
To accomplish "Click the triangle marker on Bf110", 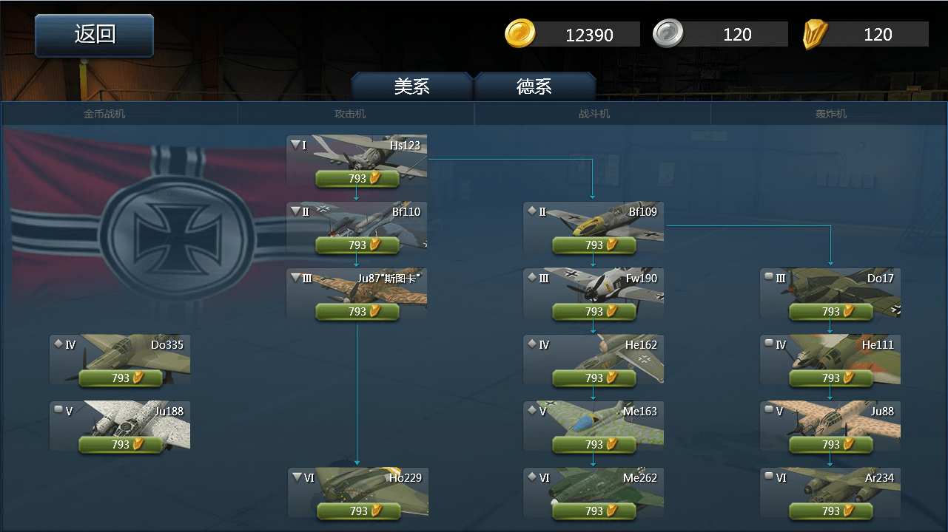I will 295,211.
